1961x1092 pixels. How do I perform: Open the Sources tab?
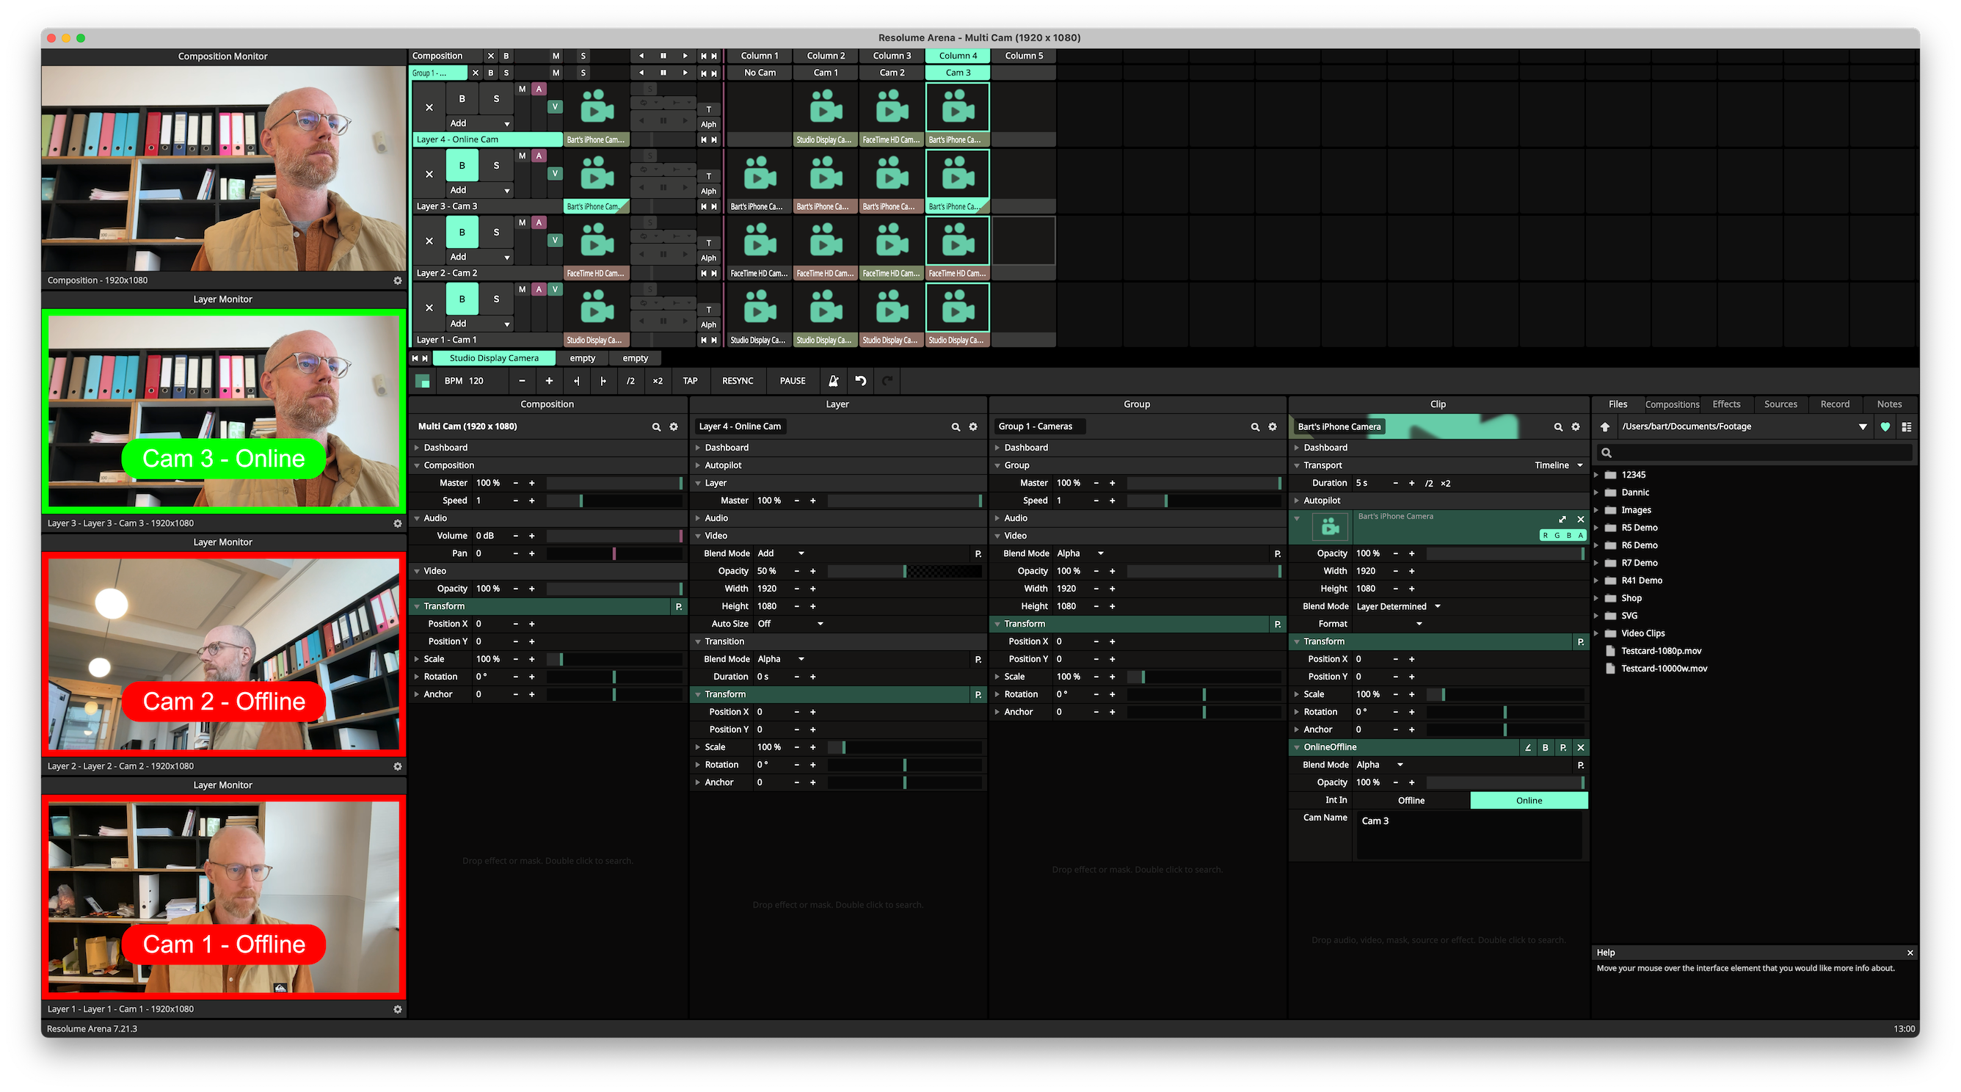point(1780,404)
